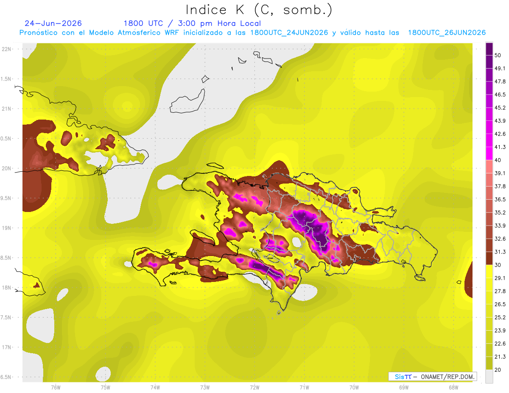Click the "17N" latitude label
This screenshot has width=509, height=393.
pyautogui.click(x=6, y=347)
